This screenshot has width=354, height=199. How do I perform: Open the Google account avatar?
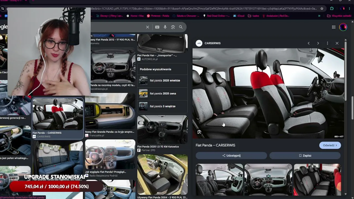click(x=343, y=27)
